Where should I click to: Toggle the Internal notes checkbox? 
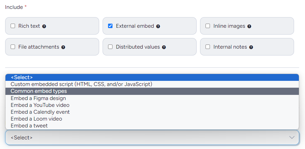208,47
